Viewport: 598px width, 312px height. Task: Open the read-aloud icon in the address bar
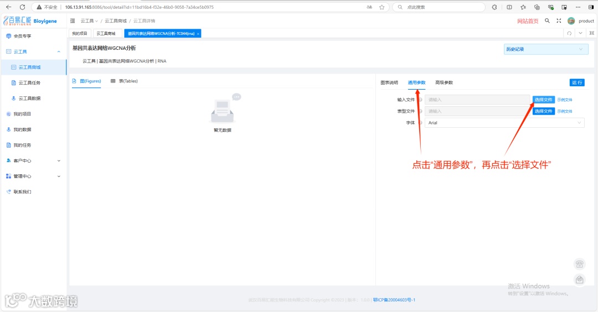click(369, 7)
